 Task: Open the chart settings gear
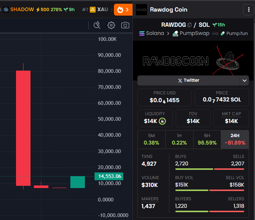click(111, 25)
